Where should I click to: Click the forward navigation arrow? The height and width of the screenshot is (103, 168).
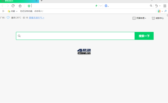pos(8,6)
